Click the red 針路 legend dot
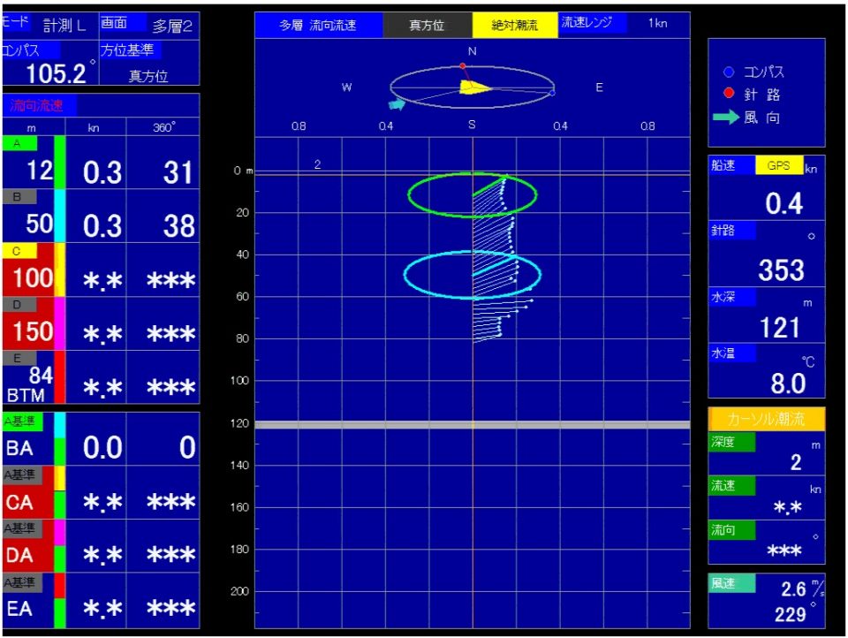 [x=730, y=94]
